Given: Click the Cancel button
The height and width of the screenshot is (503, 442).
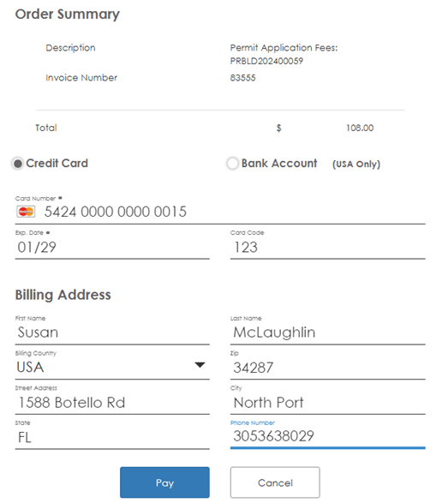Looking at the screenshot, I should coord(275,482).
